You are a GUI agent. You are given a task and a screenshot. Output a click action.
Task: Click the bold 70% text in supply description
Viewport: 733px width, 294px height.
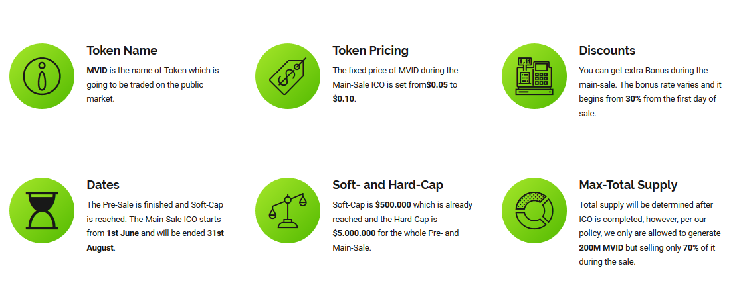(x=690, y=247)
